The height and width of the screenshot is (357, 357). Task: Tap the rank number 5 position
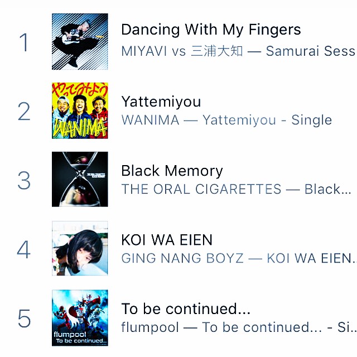[x=24, y=319]
